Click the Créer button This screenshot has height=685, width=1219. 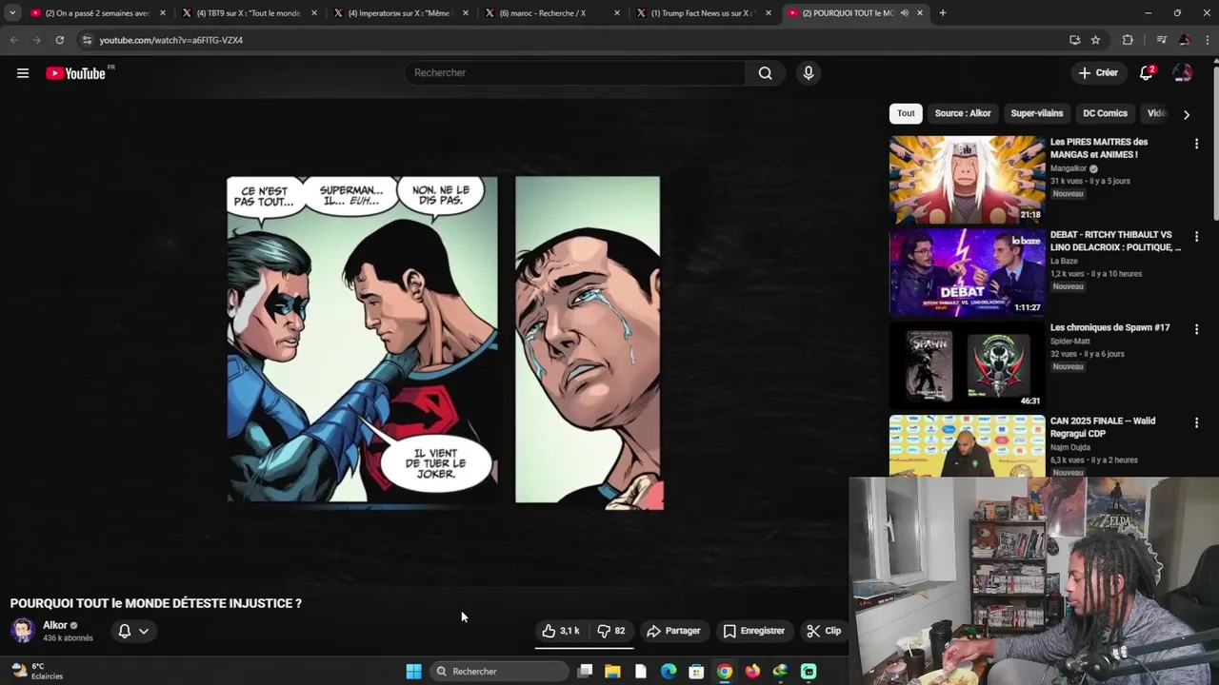(1098, 73)
